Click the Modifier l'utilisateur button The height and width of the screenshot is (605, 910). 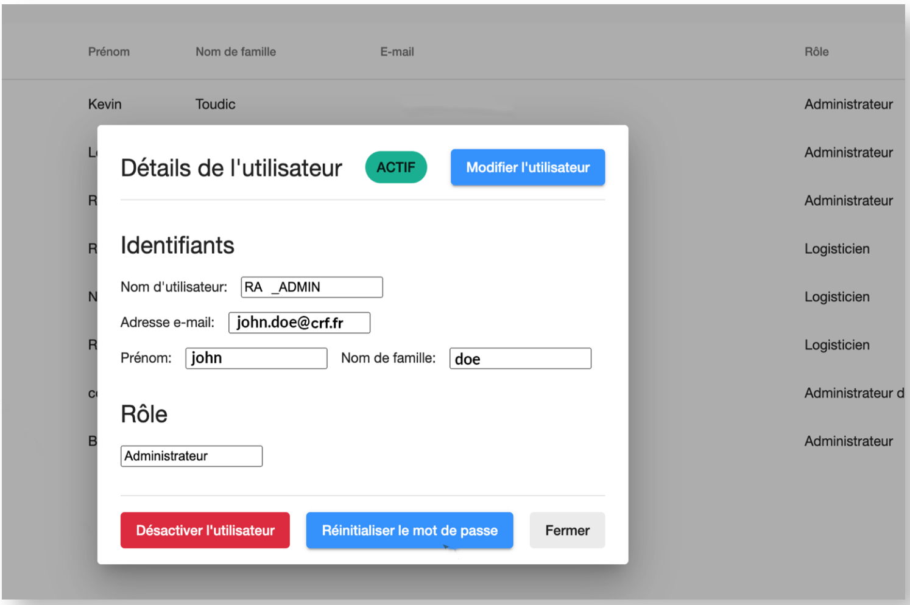coord(527,167)
